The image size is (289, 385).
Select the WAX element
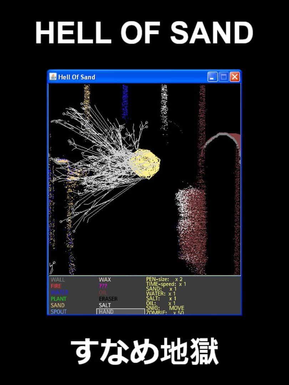point(105,279)
